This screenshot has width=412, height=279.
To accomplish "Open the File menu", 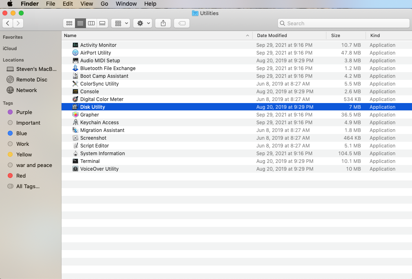I will pos(51,4).
